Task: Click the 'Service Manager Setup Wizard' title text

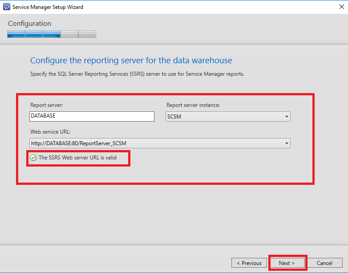Action: (48, 7)
